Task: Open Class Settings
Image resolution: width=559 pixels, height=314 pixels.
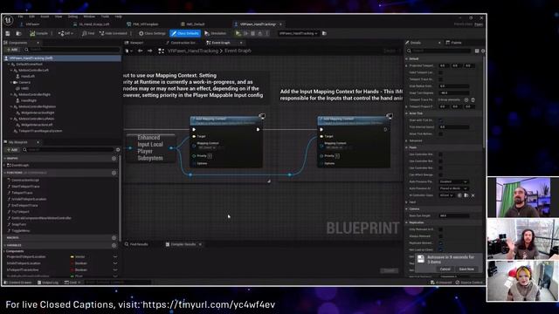Action: (153, 33)
